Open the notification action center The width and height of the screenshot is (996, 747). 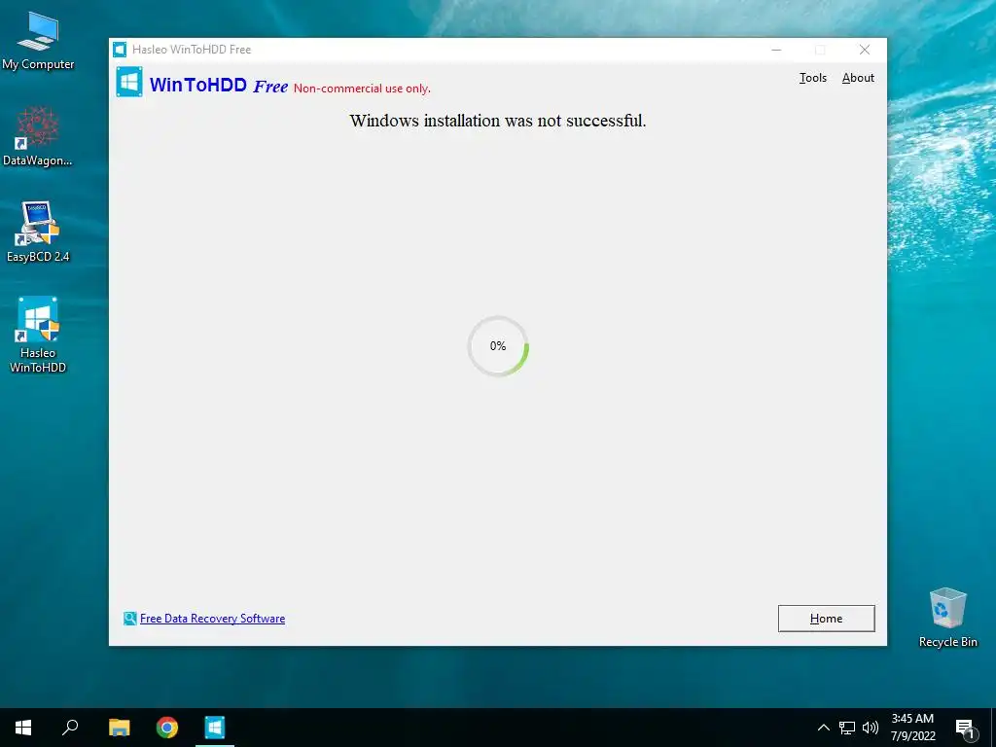click(x=965, y=729)
